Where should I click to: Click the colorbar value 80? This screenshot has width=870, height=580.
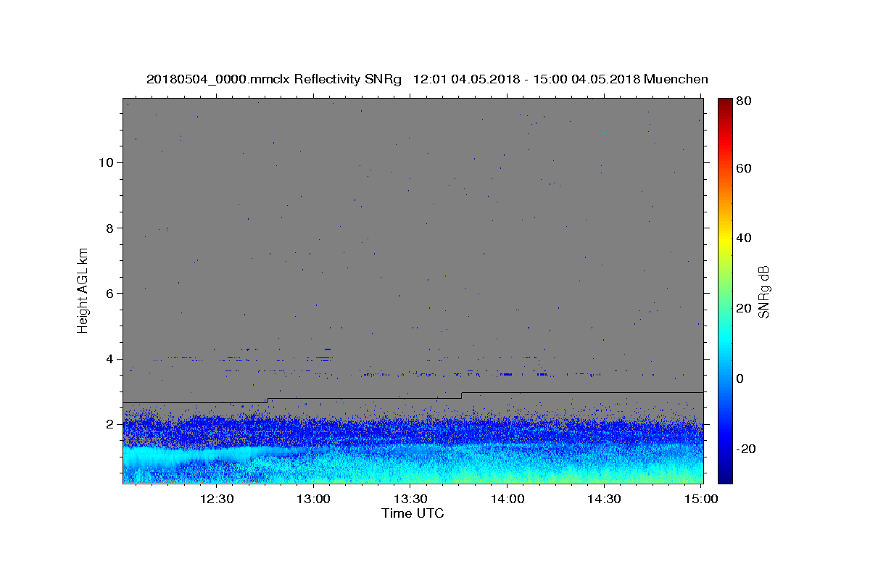tap(743, 102)
